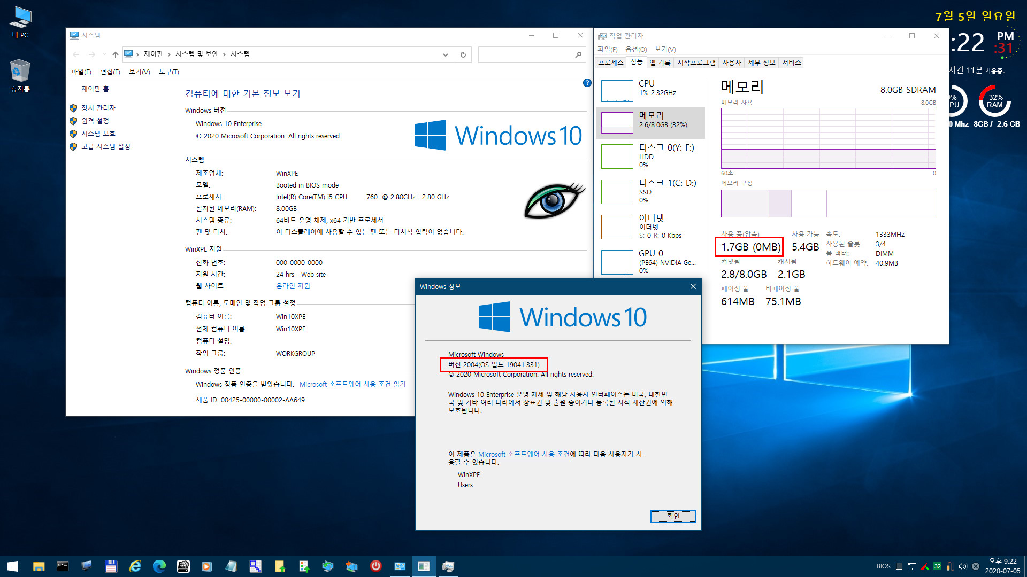1027x577 pixels.
Task: Open 파일(F) menu in Task Manager
Action: tap(607, 49)
